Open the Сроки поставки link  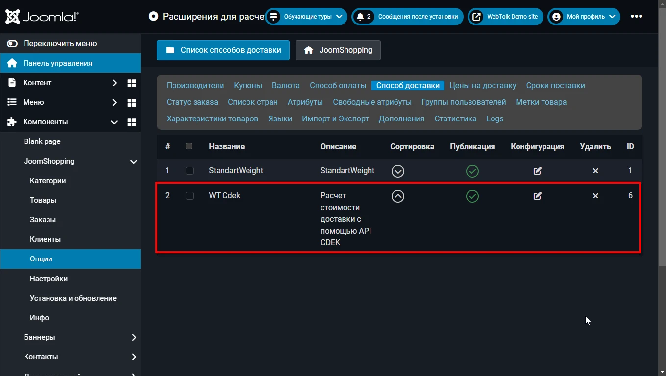click(x=556, y=85)
